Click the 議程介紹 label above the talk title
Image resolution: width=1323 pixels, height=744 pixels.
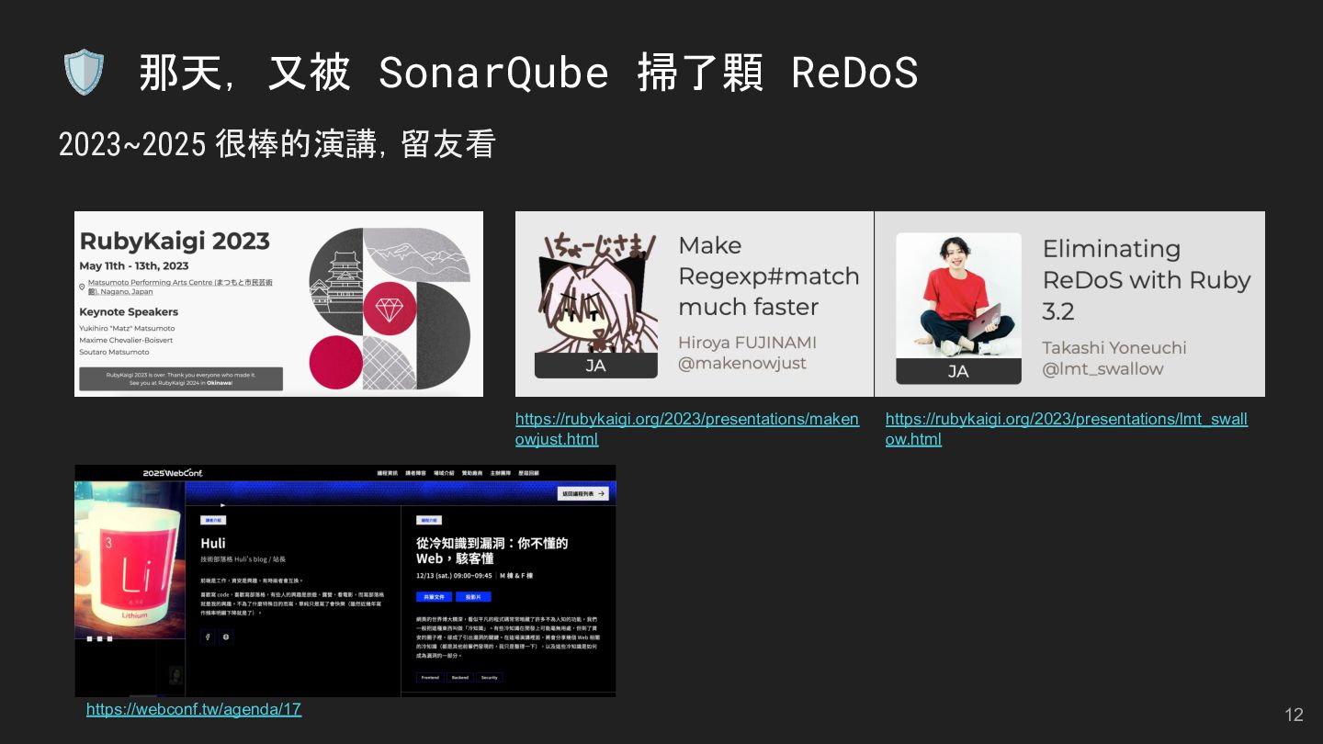(428, 520)
